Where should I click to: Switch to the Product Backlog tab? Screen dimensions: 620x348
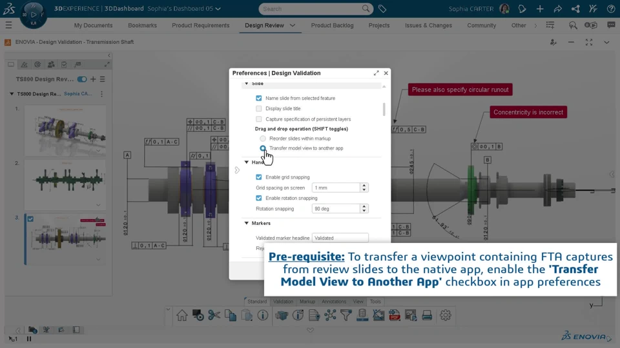tap(332, 25)
